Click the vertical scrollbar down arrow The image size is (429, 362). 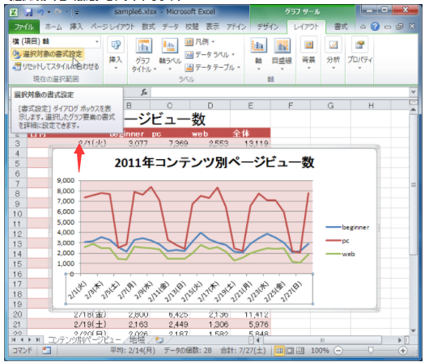[x=413, y=331]
